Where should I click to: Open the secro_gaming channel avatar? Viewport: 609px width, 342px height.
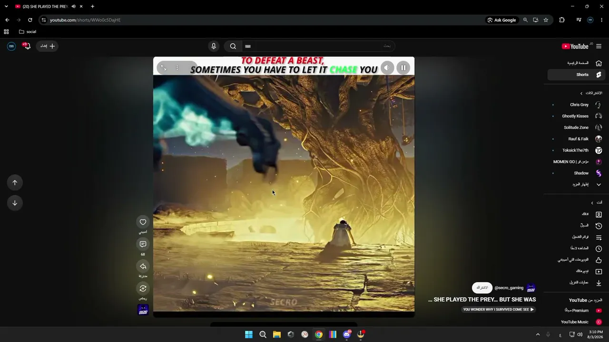pyautogui.click(x=531, y=288)
